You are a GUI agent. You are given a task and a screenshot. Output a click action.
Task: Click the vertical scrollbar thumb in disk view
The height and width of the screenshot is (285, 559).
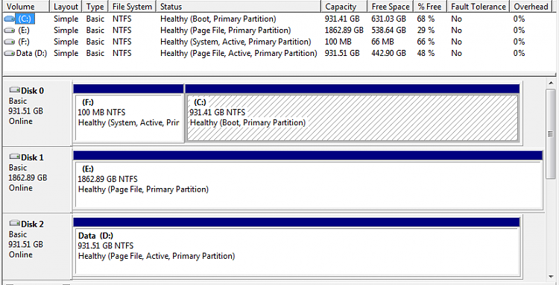point(551,134)
